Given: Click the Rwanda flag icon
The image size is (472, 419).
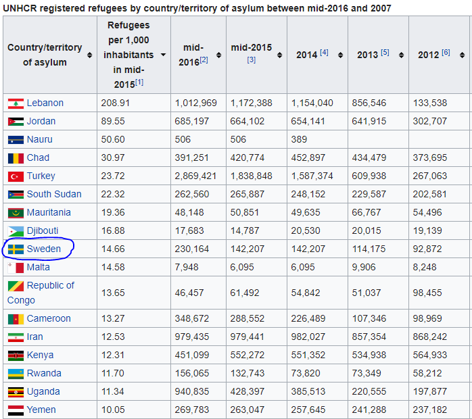Looking at the screenshot, I should tap(16, 374).
